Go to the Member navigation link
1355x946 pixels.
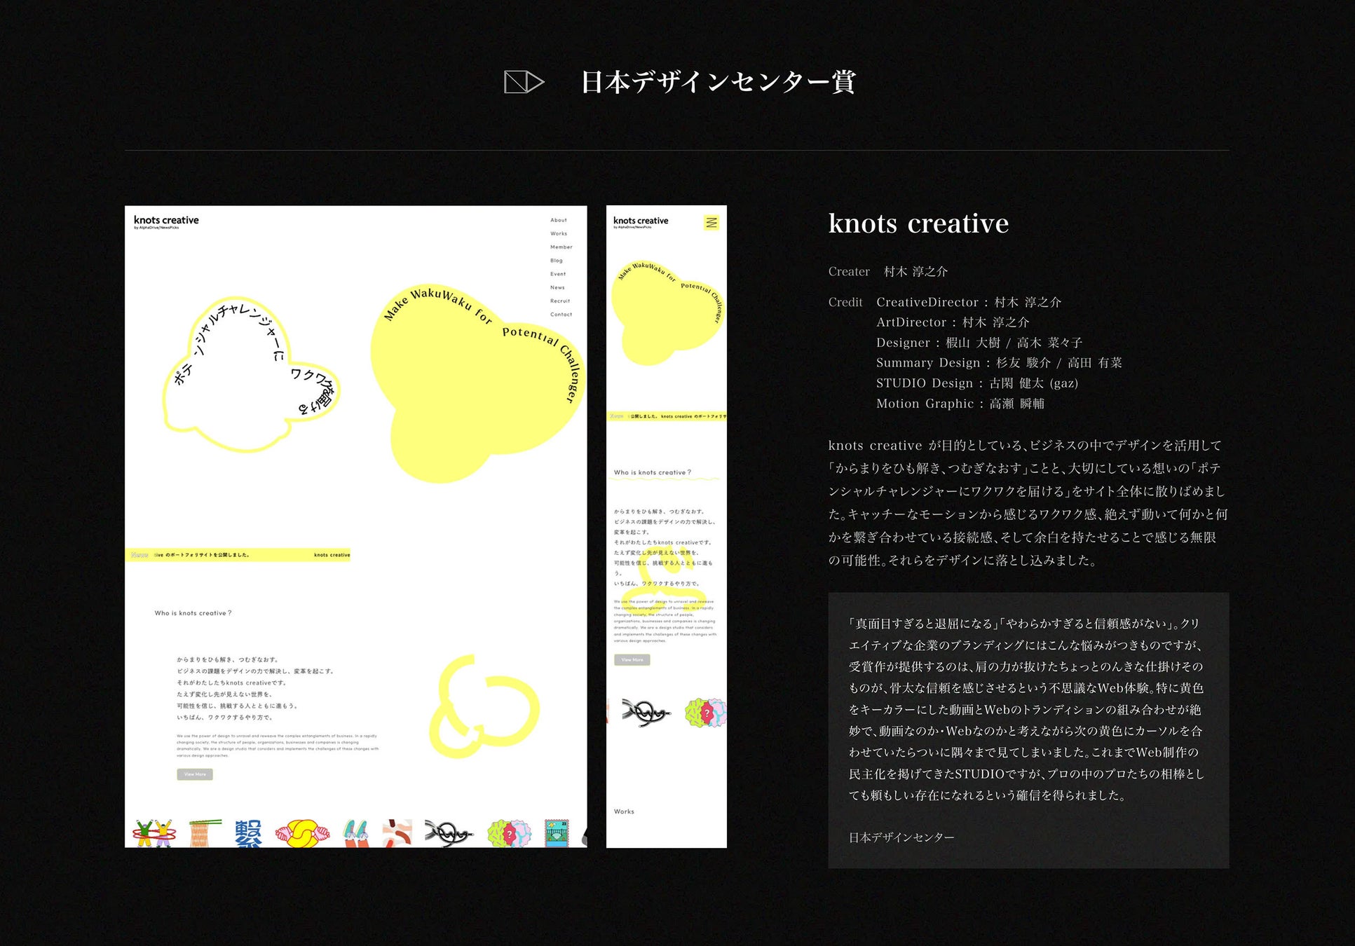[561, 247]
